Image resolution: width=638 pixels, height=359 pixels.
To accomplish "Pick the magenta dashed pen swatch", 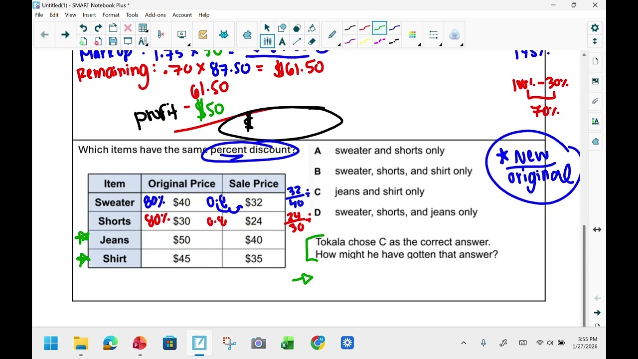I will 379,41.
